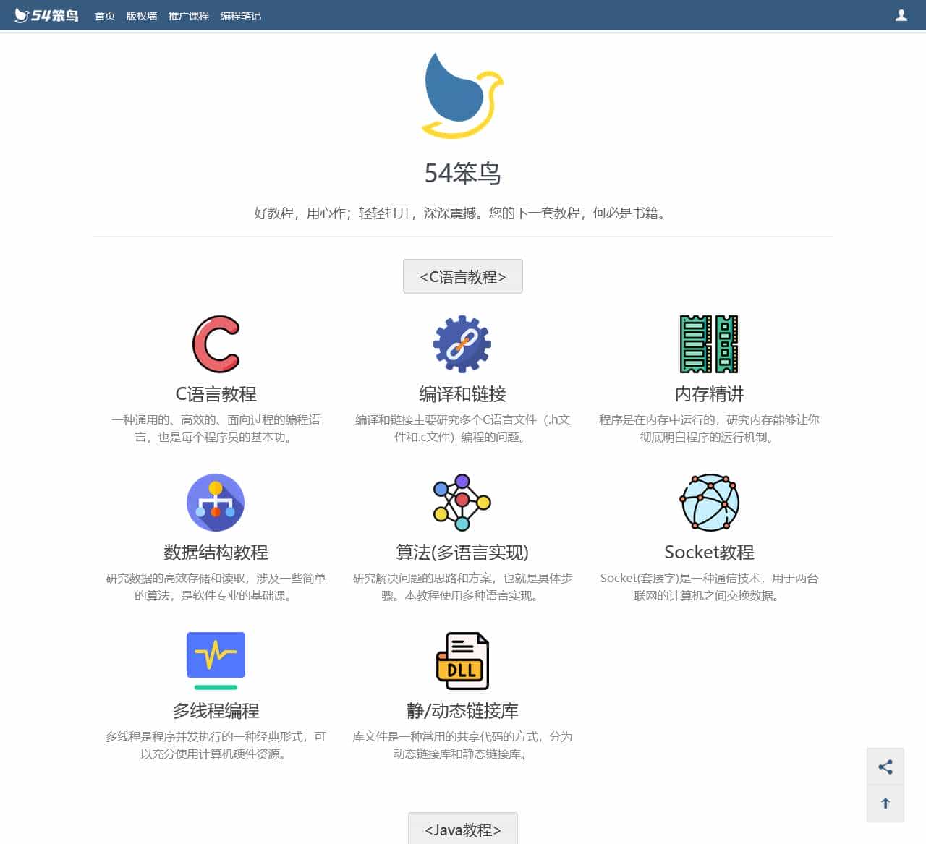Viewport: 926px width, 844px height.
Task: Open the Socket教程 title link
Action: [x=708, y=552]
